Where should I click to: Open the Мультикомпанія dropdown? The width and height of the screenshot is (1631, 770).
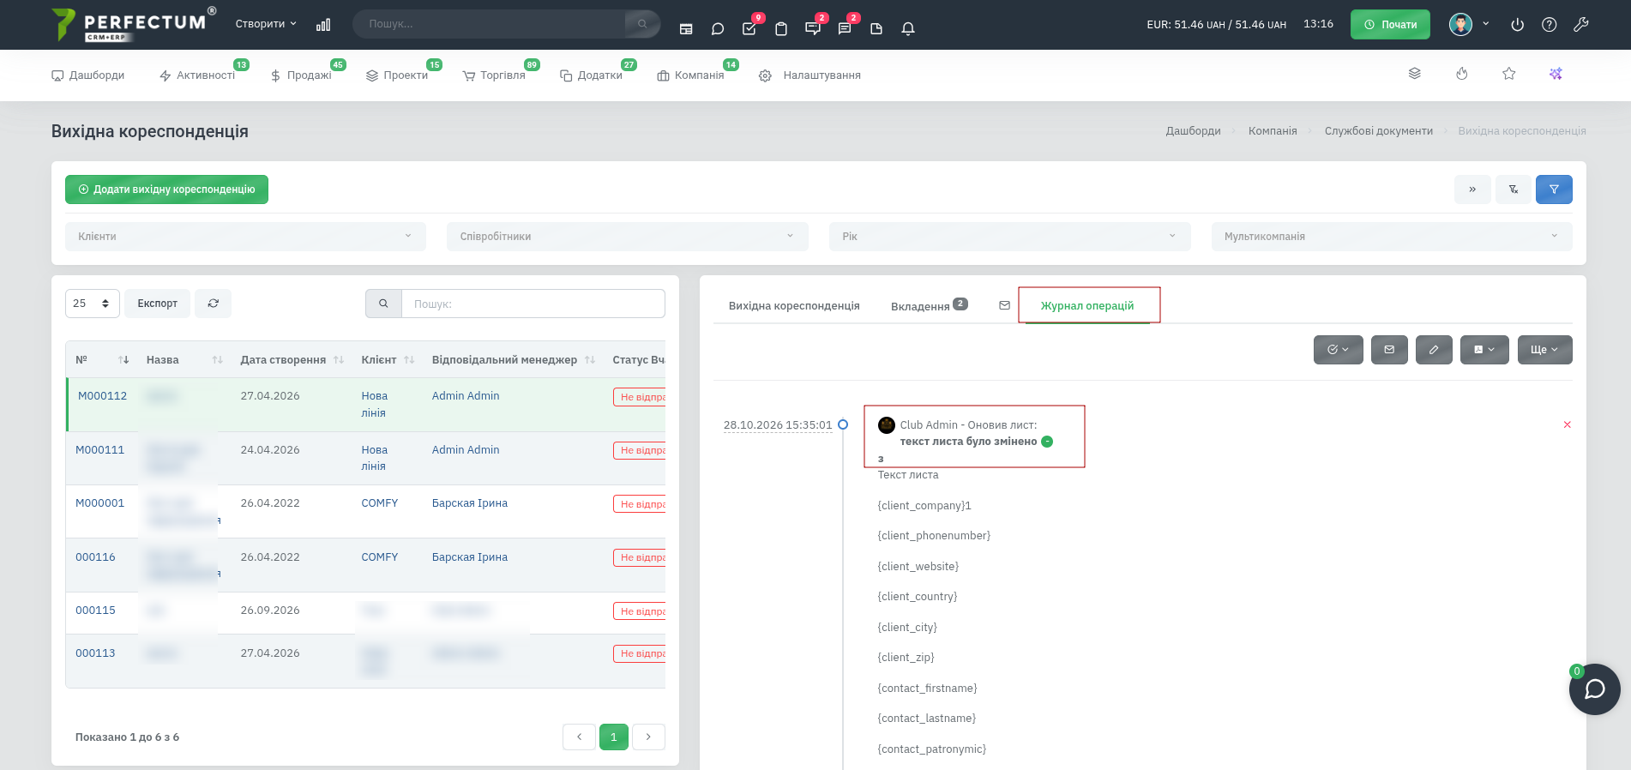coord(1392,237)
